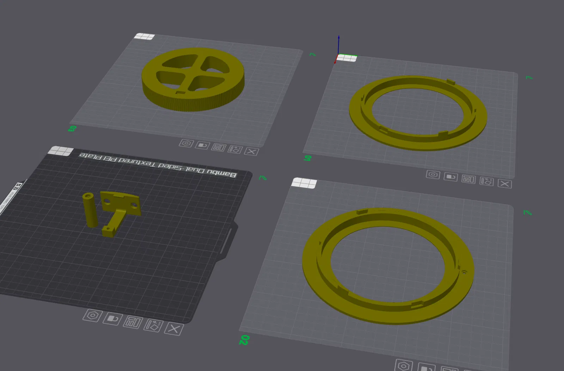Open plate settings for plate 01
Viewport: 564px width, 371px height.
pos(433,174)
